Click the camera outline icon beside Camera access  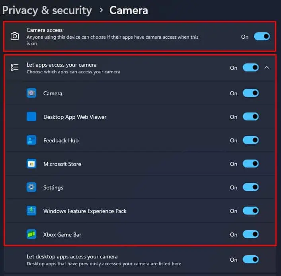click(x=14, y=36)
